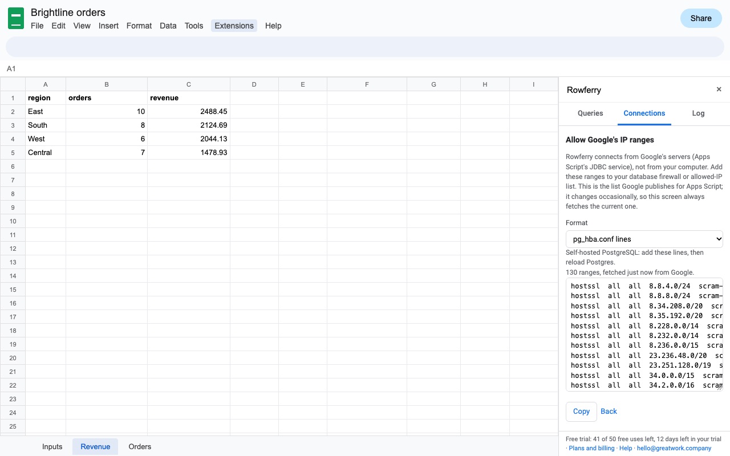Screen dimensions: 730x456
Task: Select row 5 header
Action: (x=13, y=153)
